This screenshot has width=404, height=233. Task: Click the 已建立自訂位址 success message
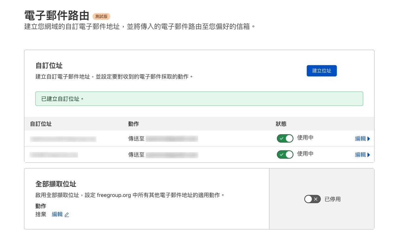[199, 99]
